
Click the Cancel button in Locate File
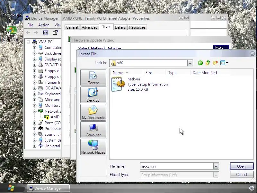[242, 174]
